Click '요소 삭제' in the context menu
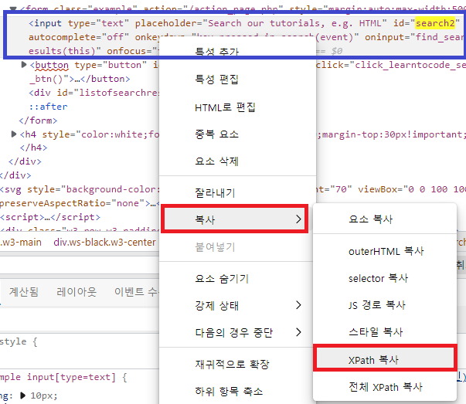 point(237,161)
